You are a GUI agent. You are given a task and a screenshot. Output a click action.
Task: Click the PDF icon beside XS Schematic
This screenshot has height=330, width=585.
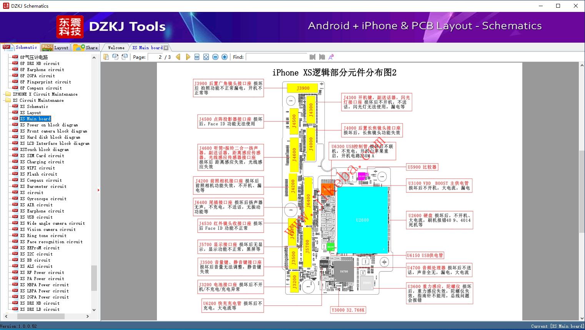coord(15,106)
